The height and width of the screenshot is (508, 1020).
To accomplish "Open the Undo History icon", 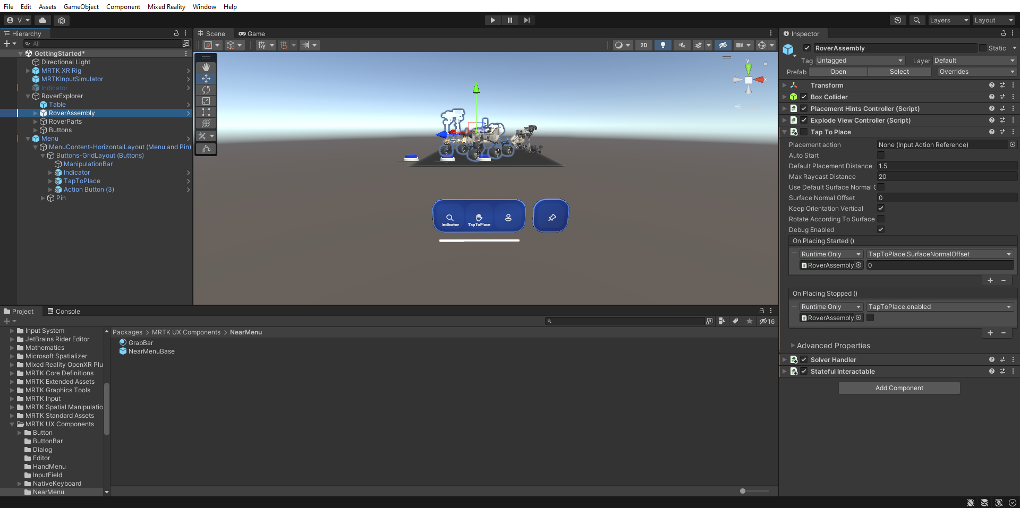I will point(898,20).
